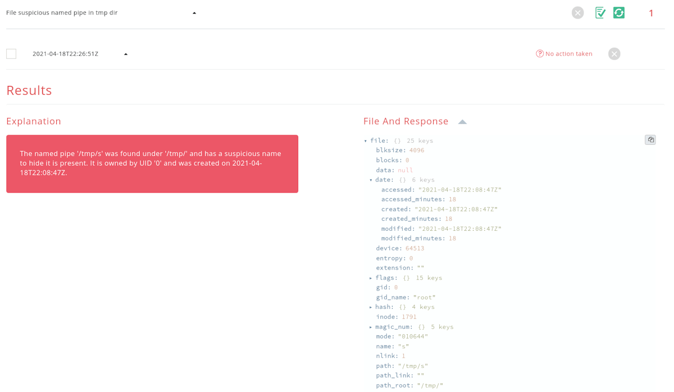Open the 'File suspicious named pipe' dropdown

194,12
